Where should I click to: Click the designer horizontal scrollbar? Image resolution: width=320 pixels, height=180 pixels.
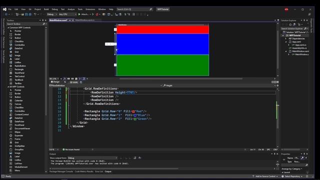(181, 78)
